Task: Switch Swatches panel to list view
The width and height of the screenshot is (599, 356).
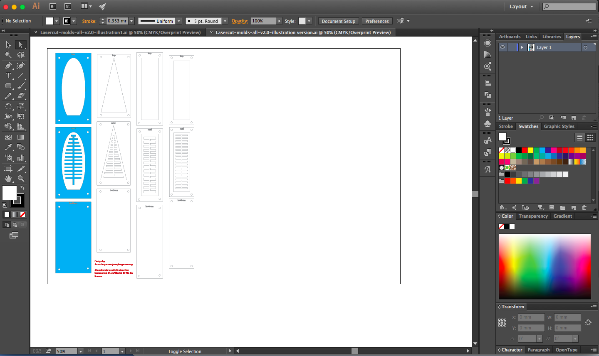Action: click(580, 137)
